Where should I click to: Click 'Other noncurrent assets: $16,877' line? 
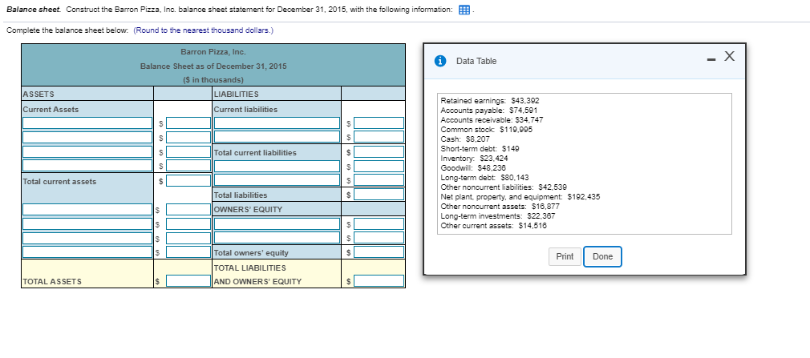pos(500,207)
